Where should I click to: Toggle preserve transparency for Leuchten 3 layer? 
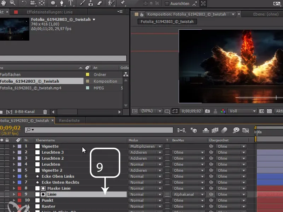click(x=167, y=152)
